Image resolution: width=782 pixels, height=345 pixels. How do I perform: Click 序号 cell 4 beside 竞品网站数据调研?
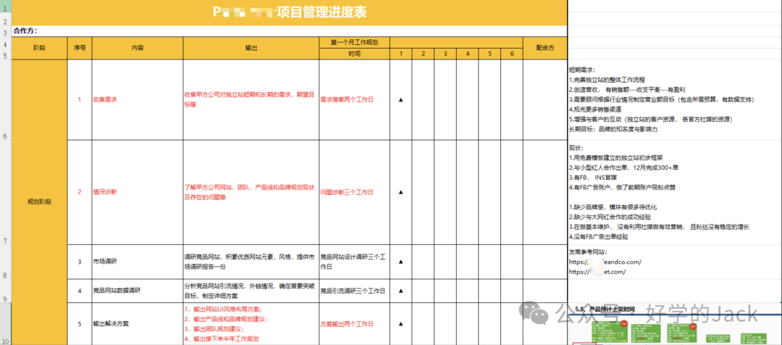pos(80,291)
